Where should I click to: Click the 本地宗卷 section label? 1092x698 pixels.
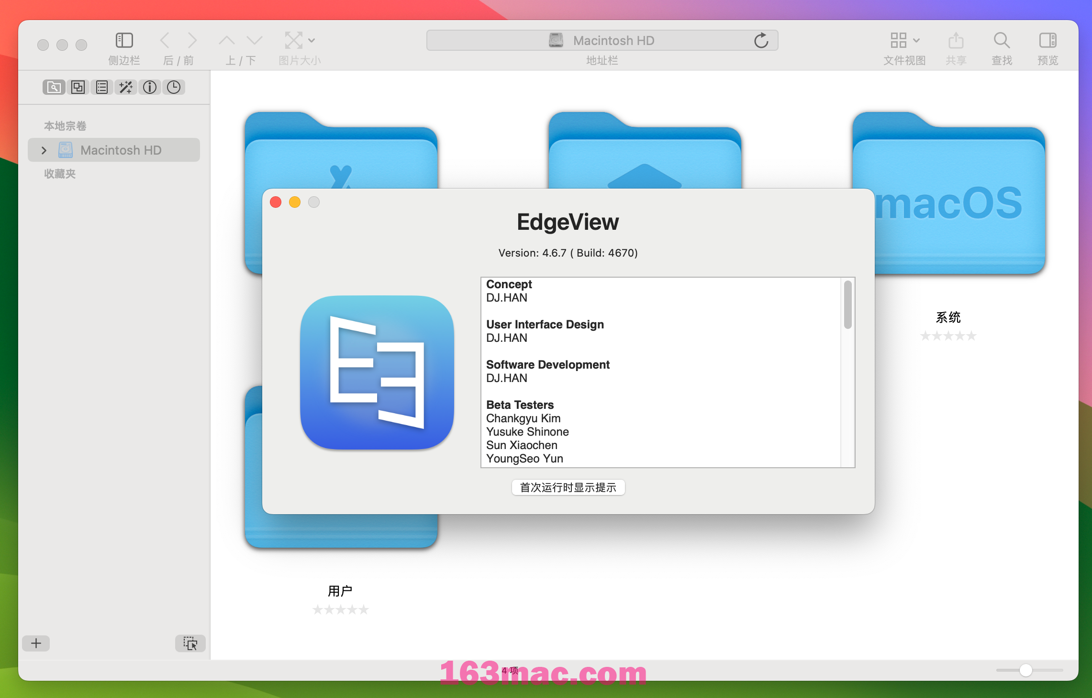pyautogui.click(x=65, y=126)
